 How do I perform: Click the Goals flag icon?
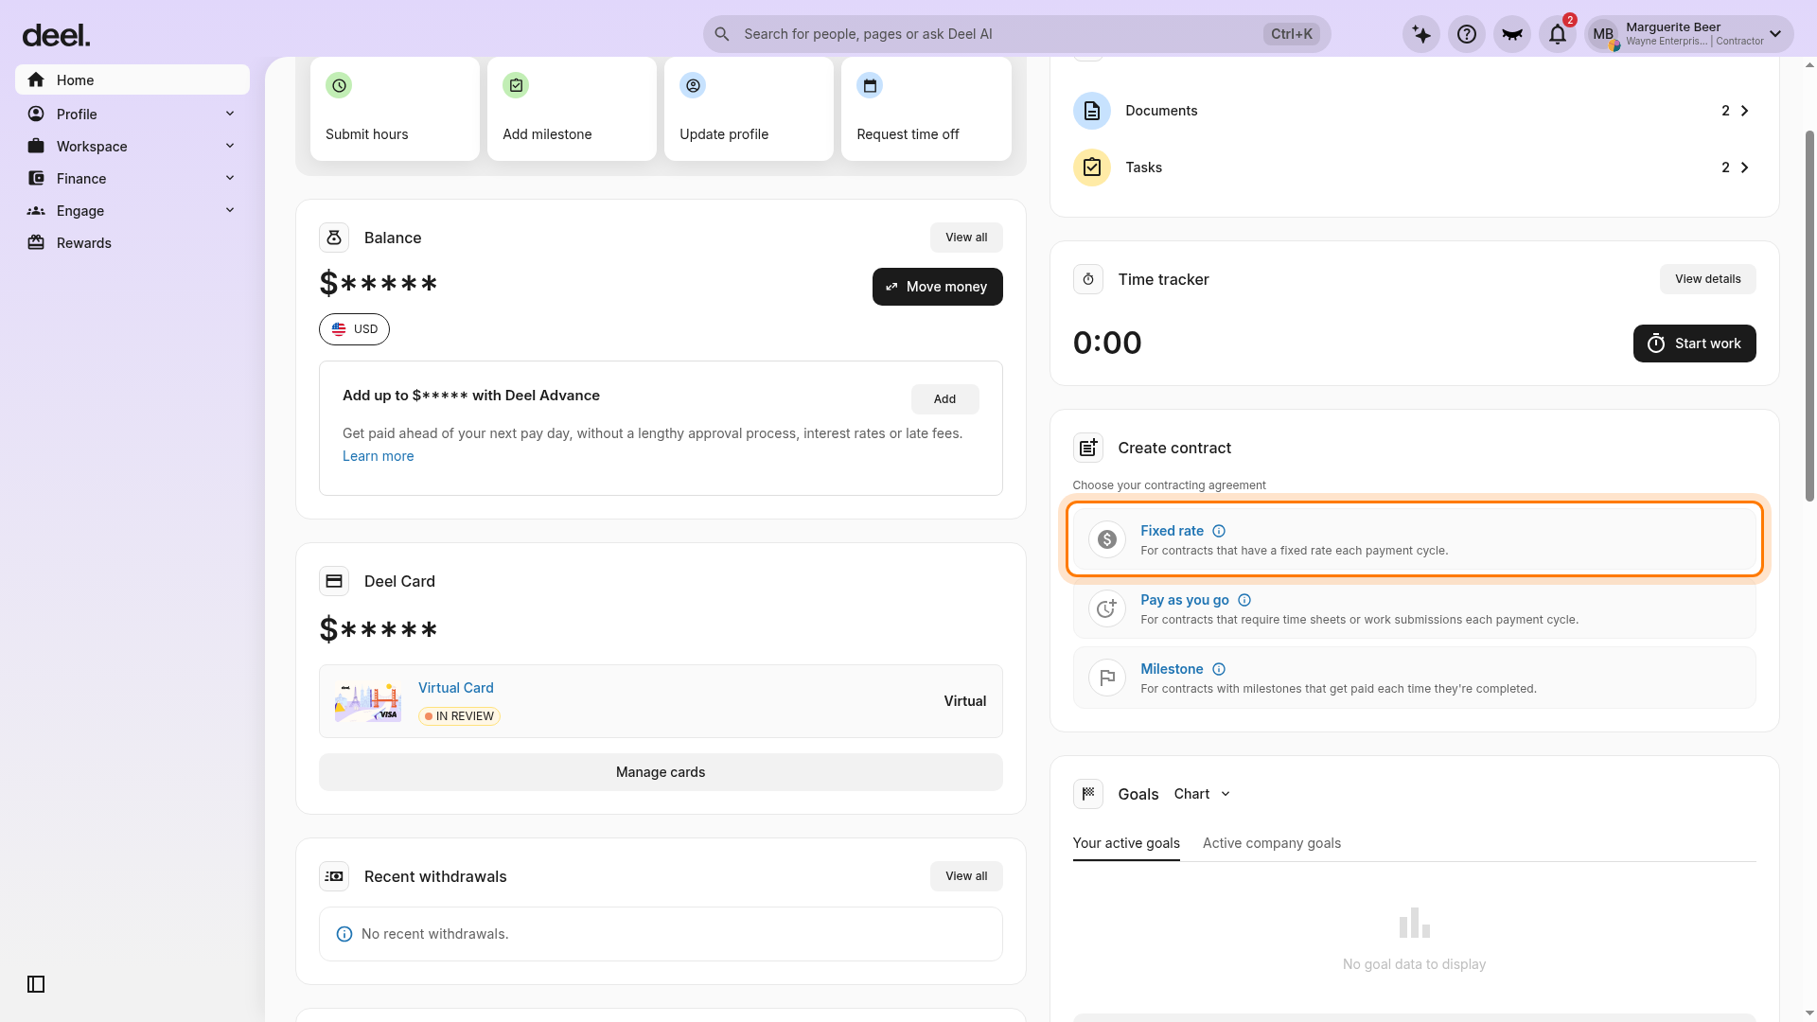point(1088,794)
